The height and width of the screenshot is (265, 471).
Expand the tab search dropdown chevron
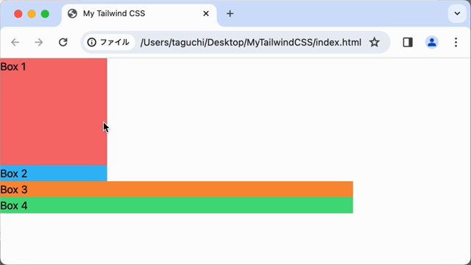[457, 13]
